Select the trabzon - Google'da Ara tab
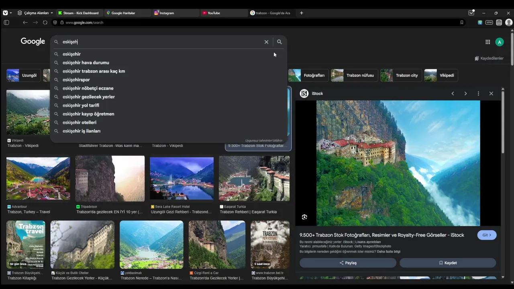Viewport: 514px width, 289px height. point(272,13)
